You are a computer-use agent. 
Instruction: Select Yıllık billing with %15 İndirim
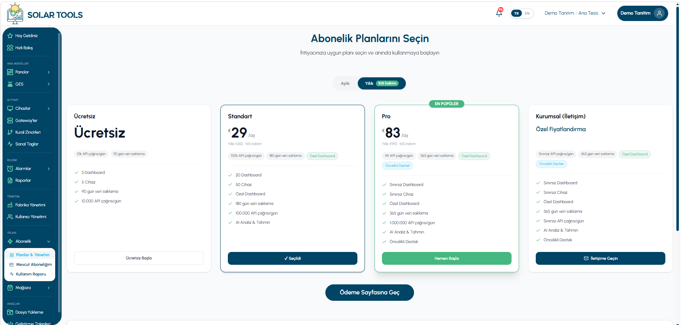pyautogui.click(x=382, y=83)
